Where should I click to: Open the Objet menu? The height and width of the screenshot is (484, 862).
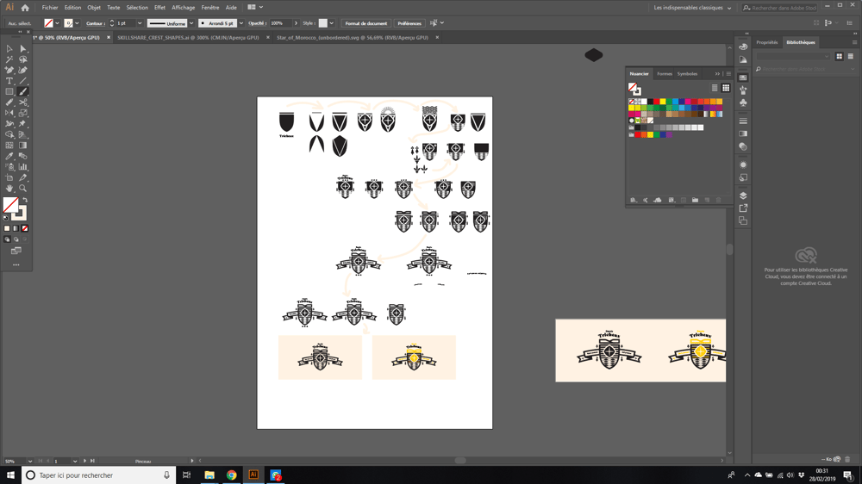pos(93,8)
